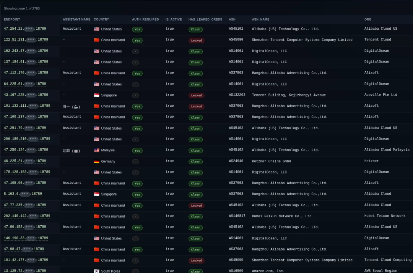Click the dash auth badge in 162.243.47 row
This screenshot has width=413, height=273.
pos(135,51)
